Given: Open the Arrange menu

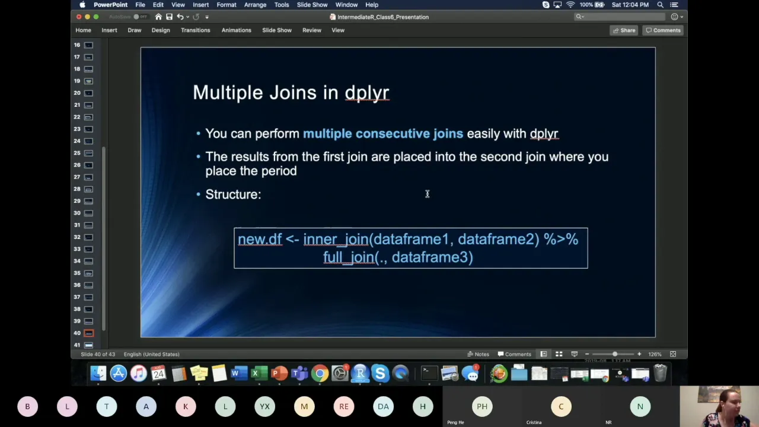Looking at the screenshot, I should tap(255, 5).
